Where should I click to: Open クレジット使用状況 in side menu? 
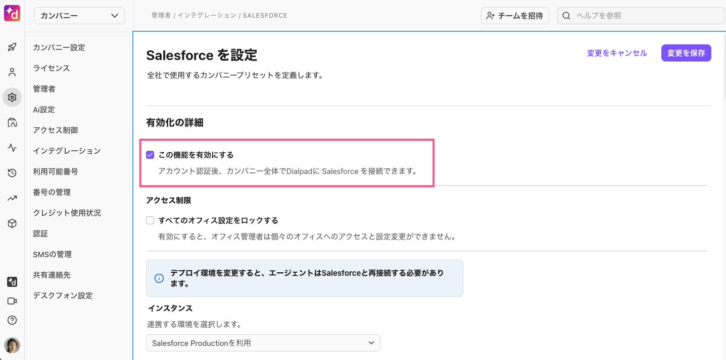[x=67, y=213]
